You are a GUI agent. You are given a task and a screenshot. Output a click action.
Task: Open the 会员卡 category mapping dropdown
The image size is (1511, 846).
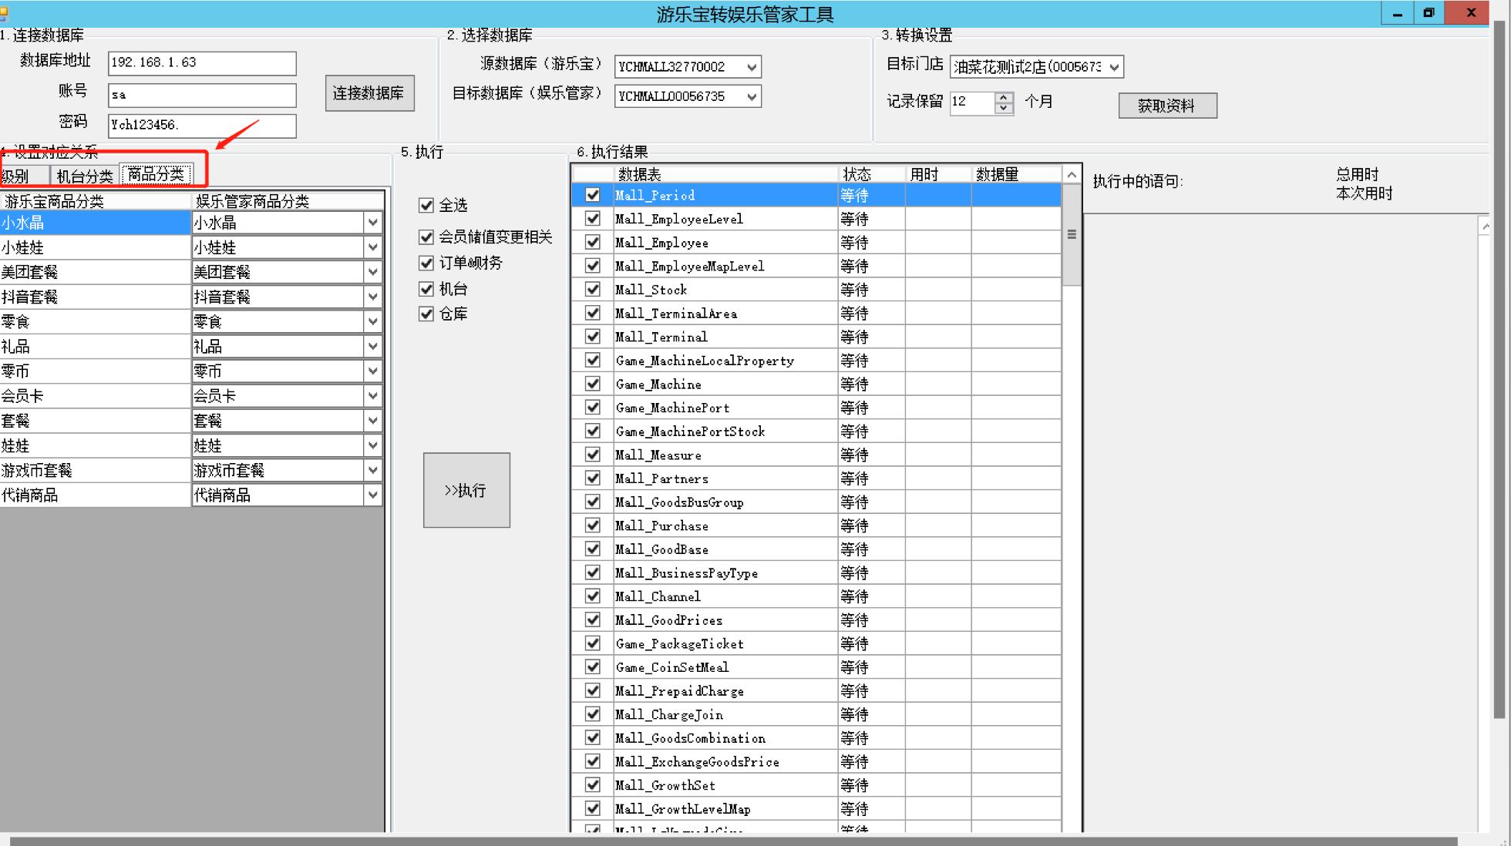(372, 396)
